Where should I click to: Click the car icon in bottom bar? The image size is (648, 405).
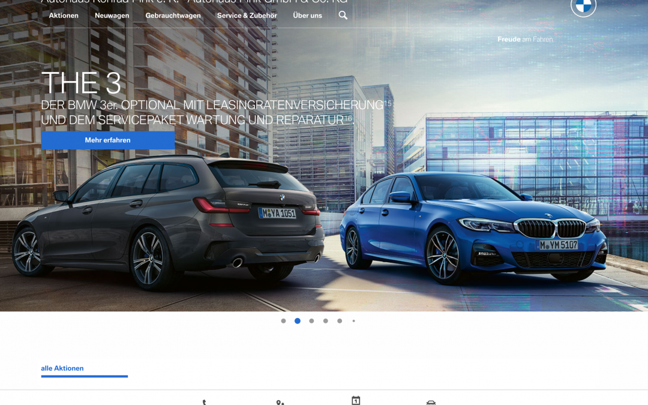click(431, 402)
